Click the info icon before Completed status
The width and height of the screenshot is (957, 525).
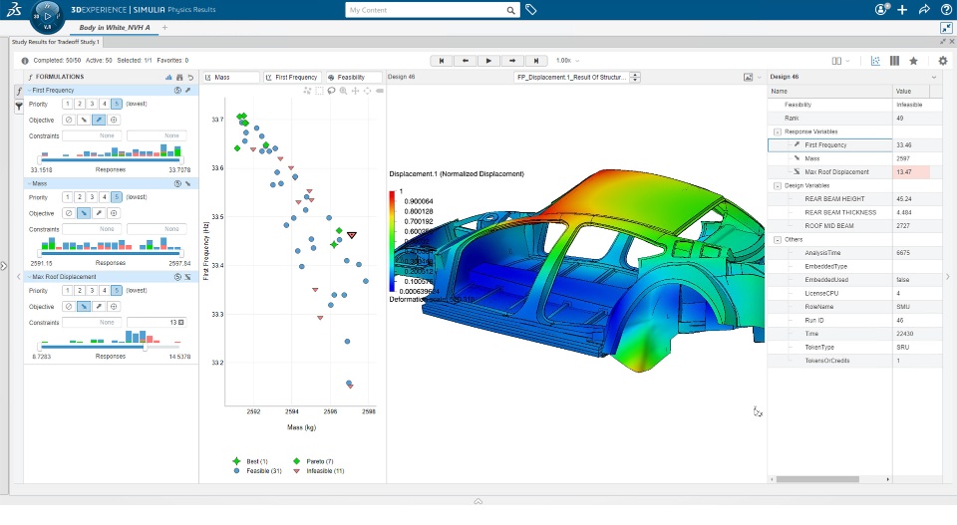click(25, 61)
